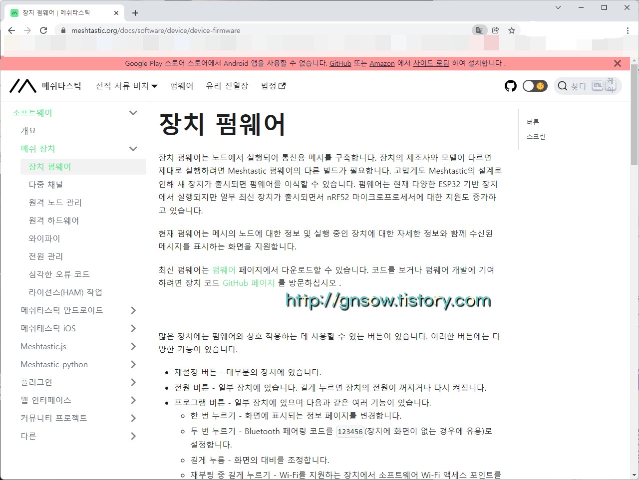This screenshot has height=480, width=639.
Task: Open the GitHub 페이지 link in article
Action: coord(249,283)
